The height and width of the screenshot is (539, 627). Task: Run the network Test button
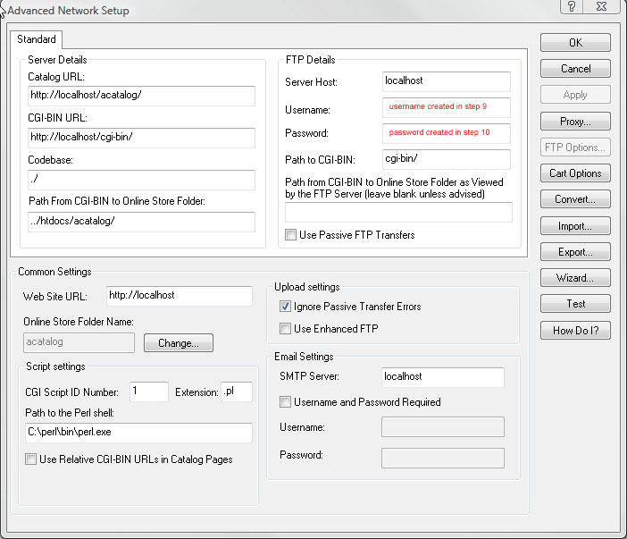575,304
